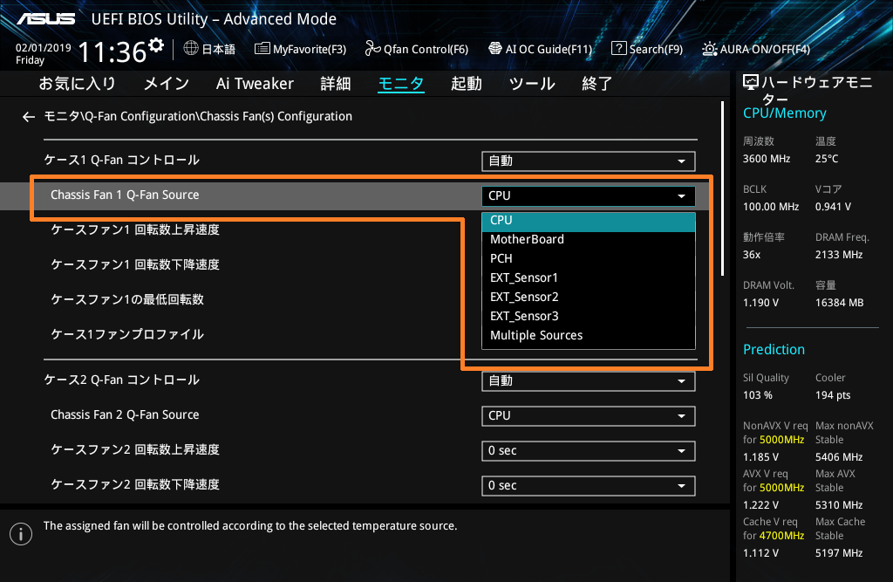Open ケースファン2 回転数上昇速度 dropdown
Viewport: 893px width, 582px height.
click(589, 451)
